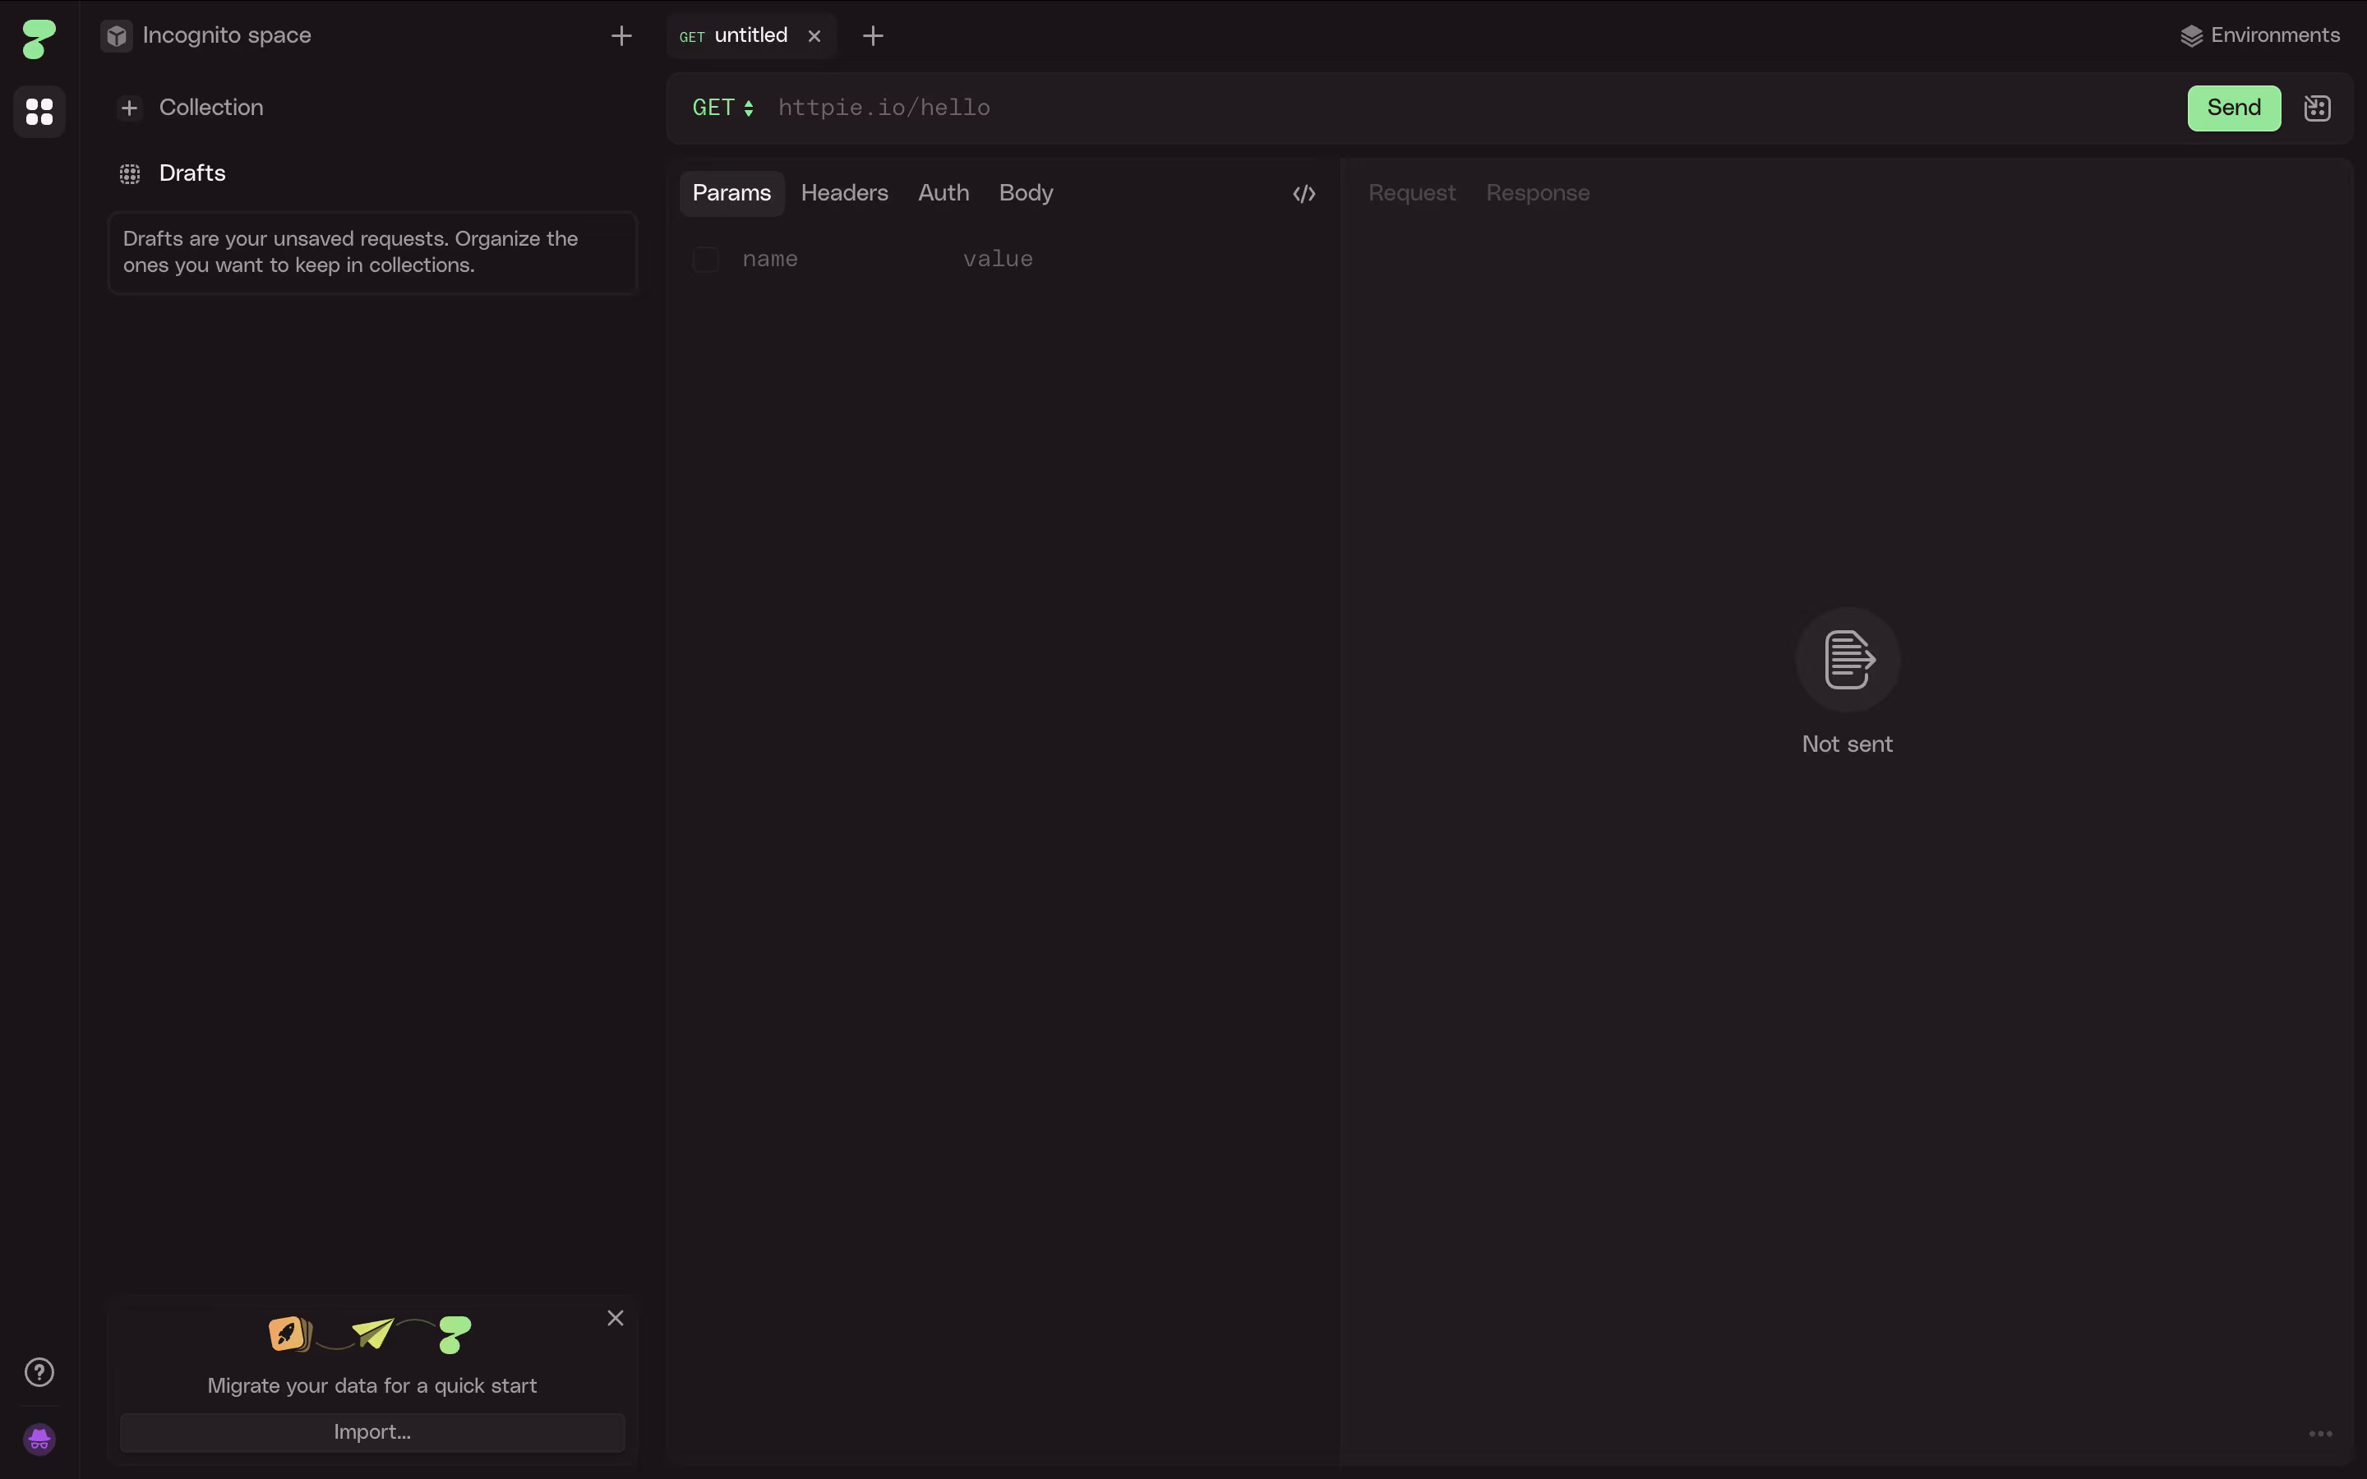Open the help question mark icon
This screenshot has height=1479, width=2367.
39,1372
